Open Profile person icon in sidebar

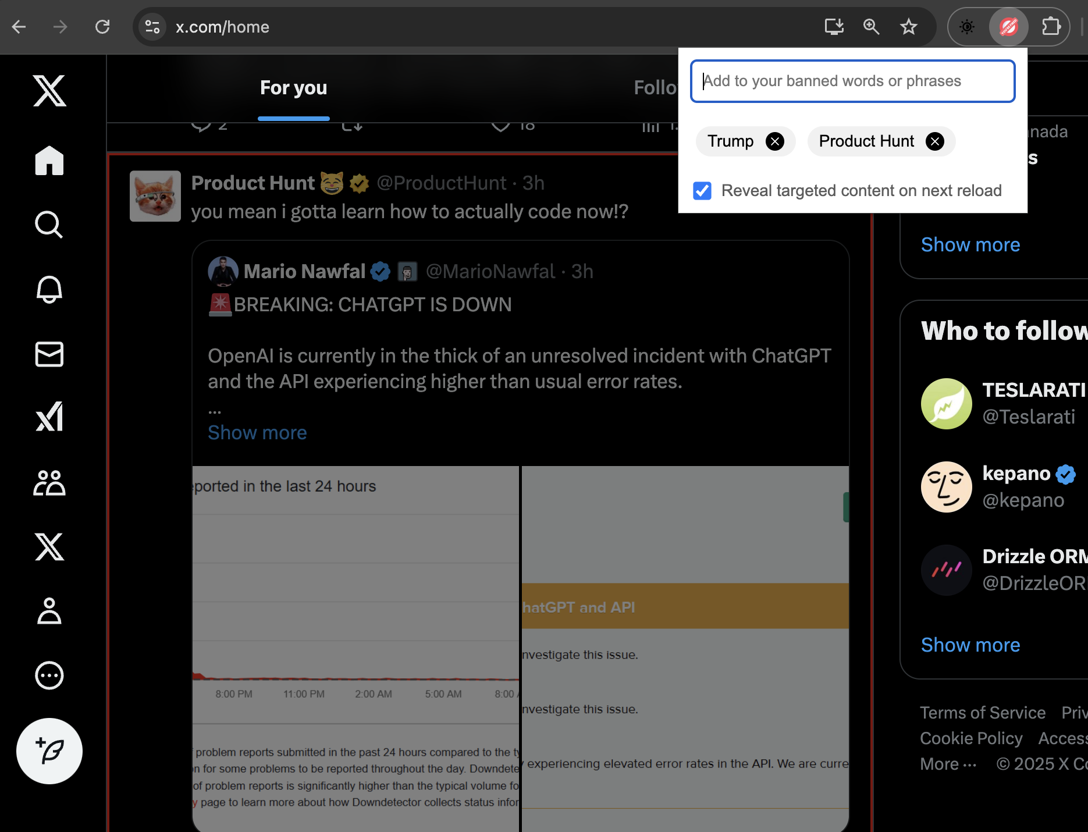coord(49,611)
